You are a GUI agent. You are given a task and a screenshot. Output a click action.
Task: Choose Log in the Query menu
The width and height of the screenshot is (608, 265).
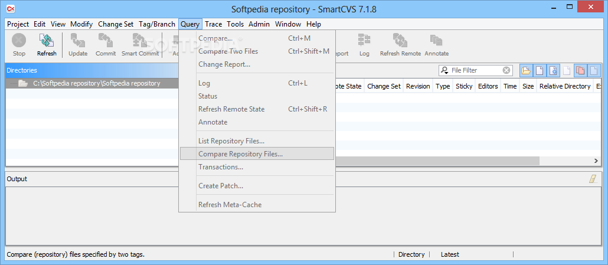tap(257, 83)
